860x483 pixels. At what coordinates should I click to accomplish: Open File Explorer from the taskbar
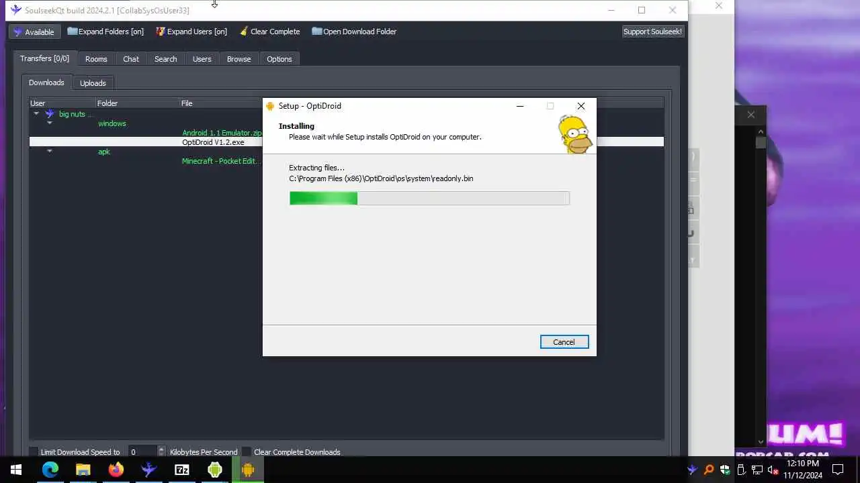[83, 470]
